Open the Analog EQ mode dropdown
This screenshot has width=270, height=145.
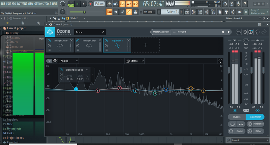(69, 61)
